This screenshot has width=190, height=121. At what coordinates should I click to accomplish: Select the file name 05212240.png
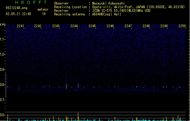17,8
